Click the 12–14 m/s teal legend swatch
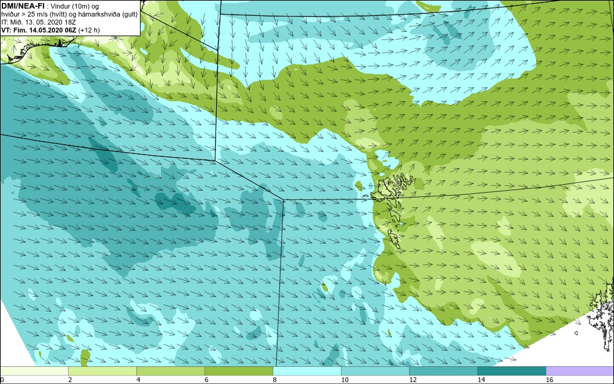614x384 pixels. [x=443, y=371]
